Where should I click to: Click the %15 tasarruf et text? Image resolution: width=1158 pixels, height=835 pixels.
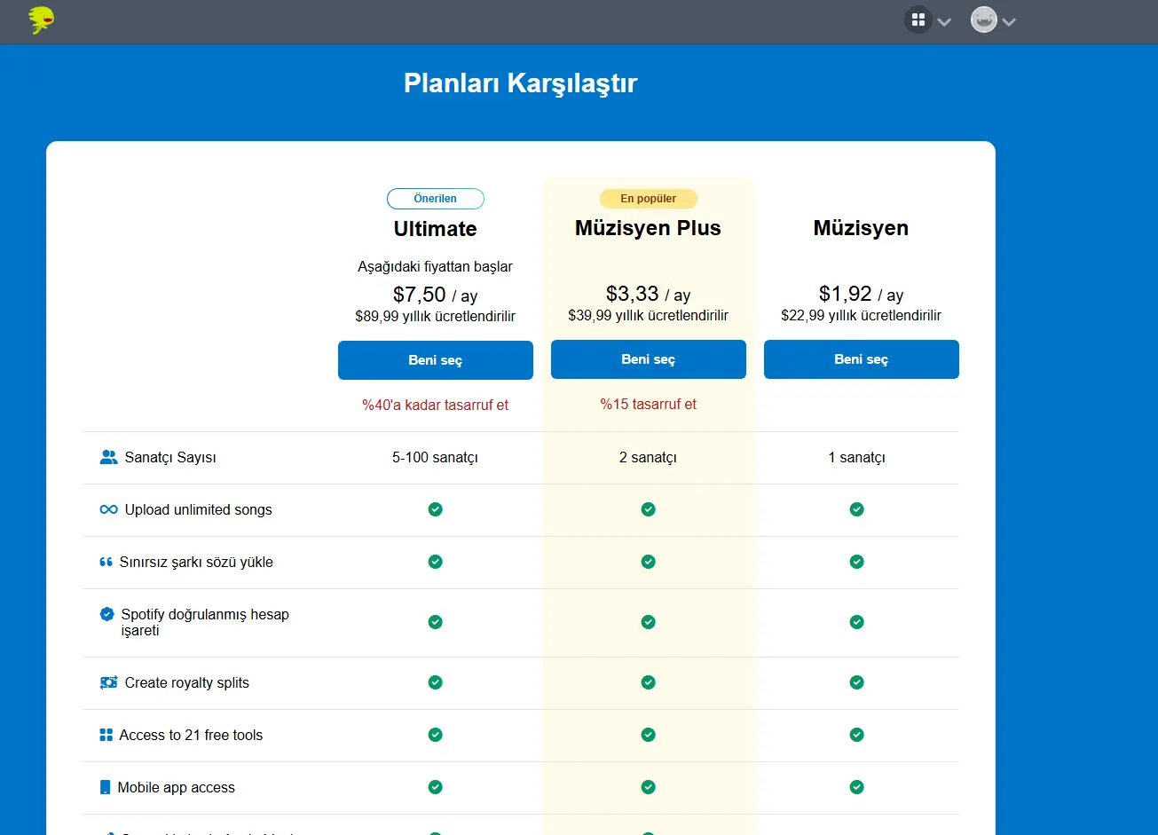[x=649, y=405]
